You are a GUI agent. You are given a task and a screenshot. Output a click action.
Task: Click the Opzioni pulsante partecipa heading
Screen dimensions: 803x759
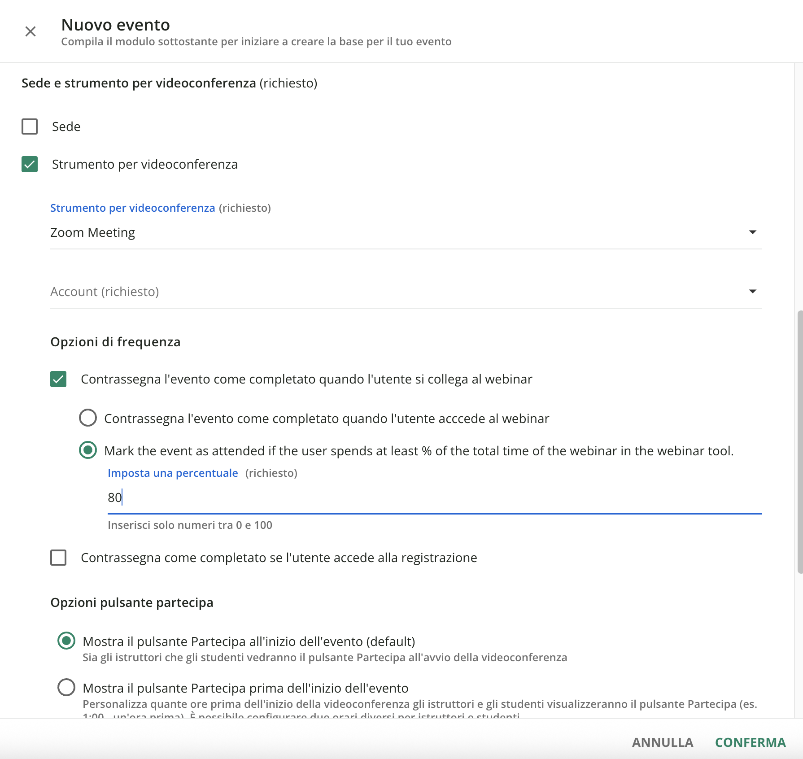pos(132,602)
